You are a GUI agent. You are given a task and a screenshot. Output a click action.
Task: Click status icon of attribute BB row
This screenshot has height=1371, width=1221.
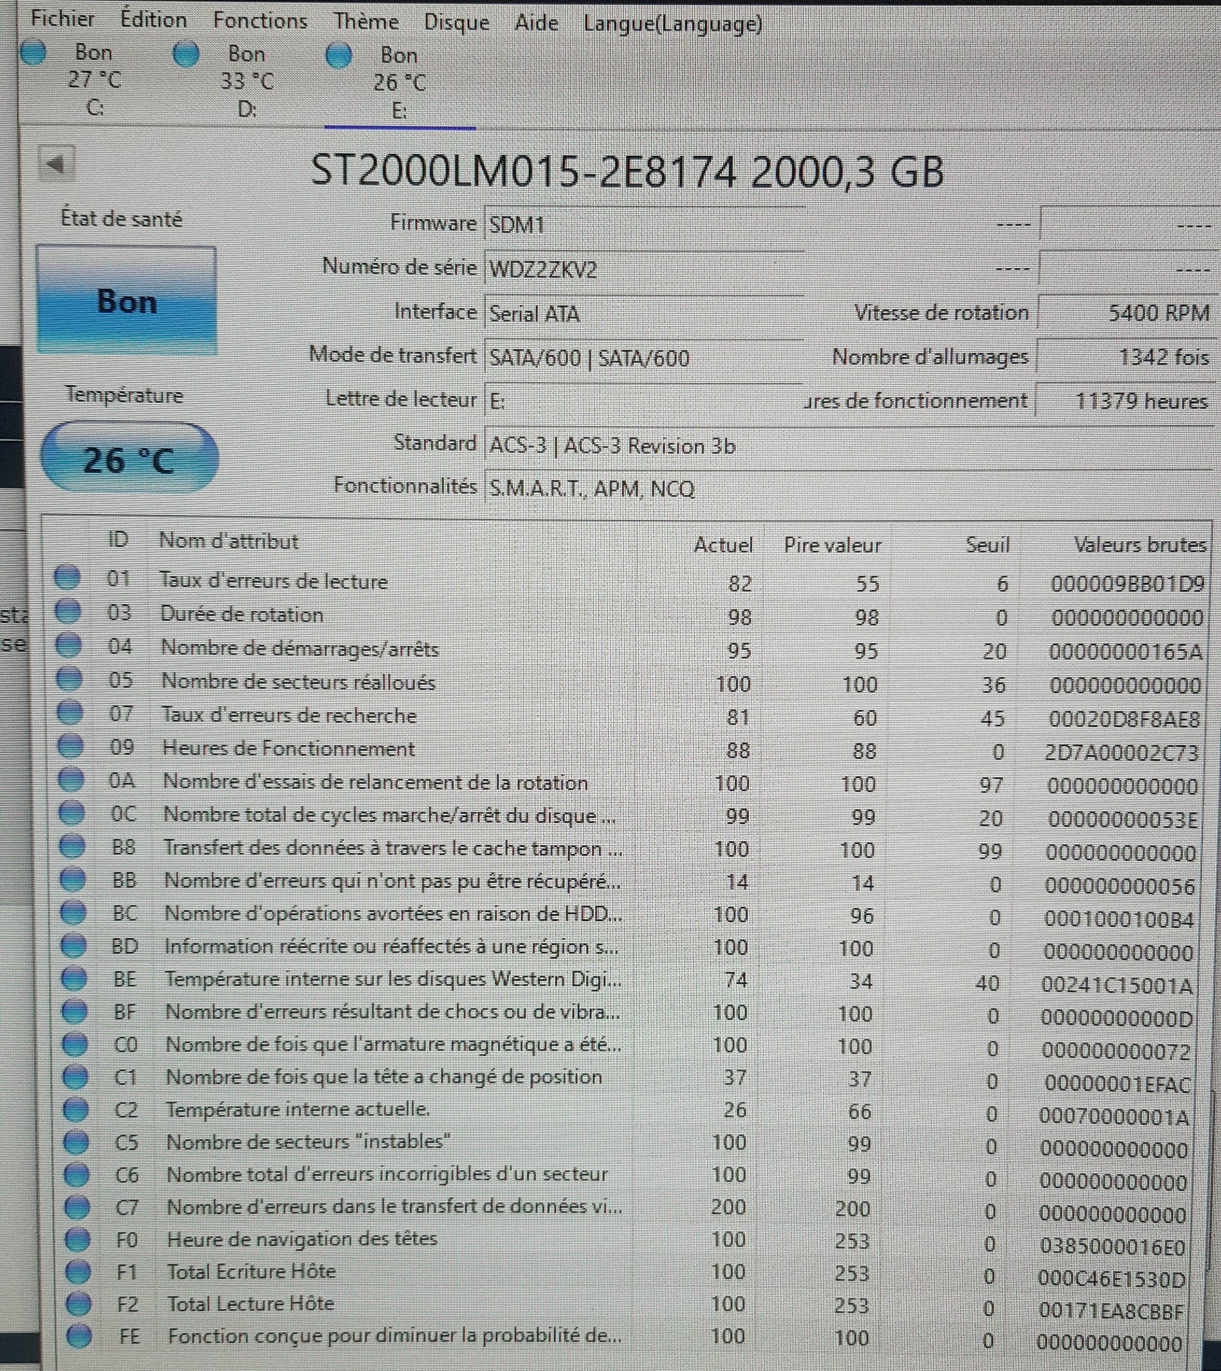coord(73,878)
